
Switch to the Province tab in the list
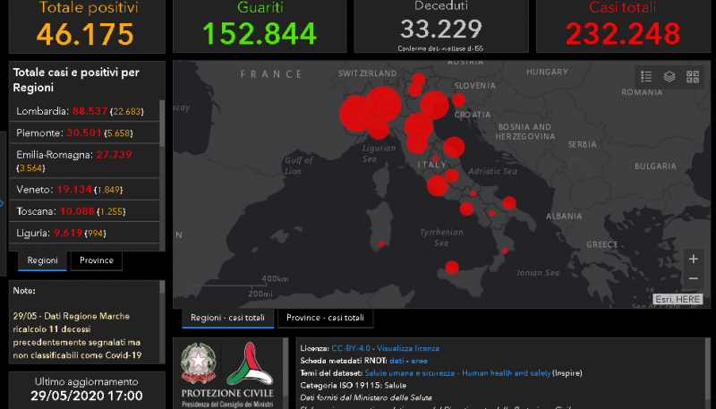[x=96, y=260]
